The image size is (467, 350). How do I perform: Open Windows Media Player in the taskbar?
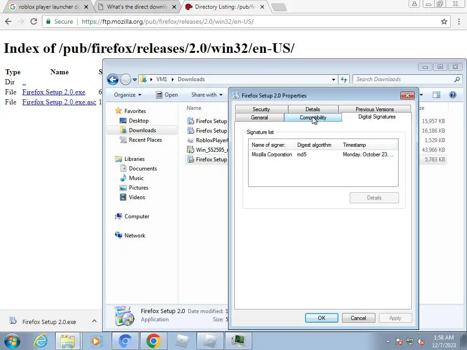click(x=96, y=341)
